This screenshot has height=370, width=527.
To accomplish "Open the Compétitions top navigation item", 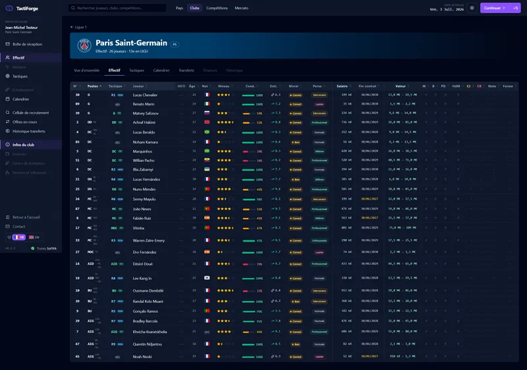I will [217, 8].
